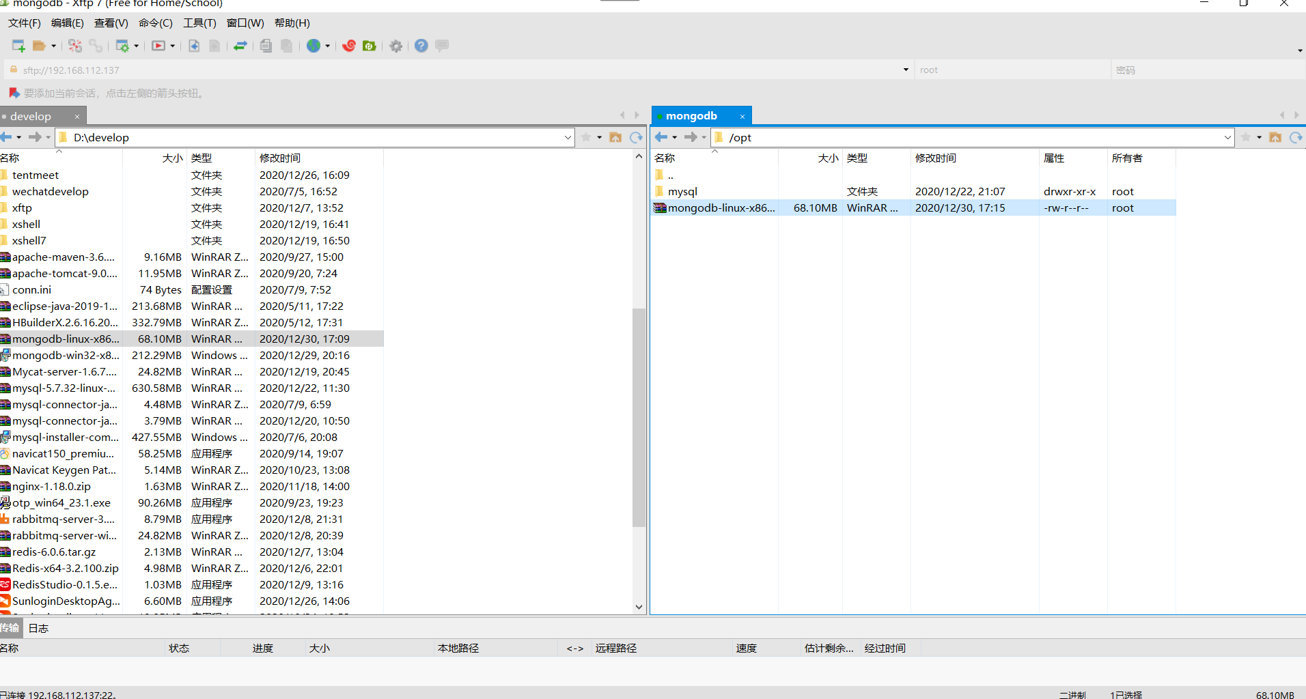1306x699 pixels.
Task: Open Xftp options with the gear icon
Action: (396, 46)
